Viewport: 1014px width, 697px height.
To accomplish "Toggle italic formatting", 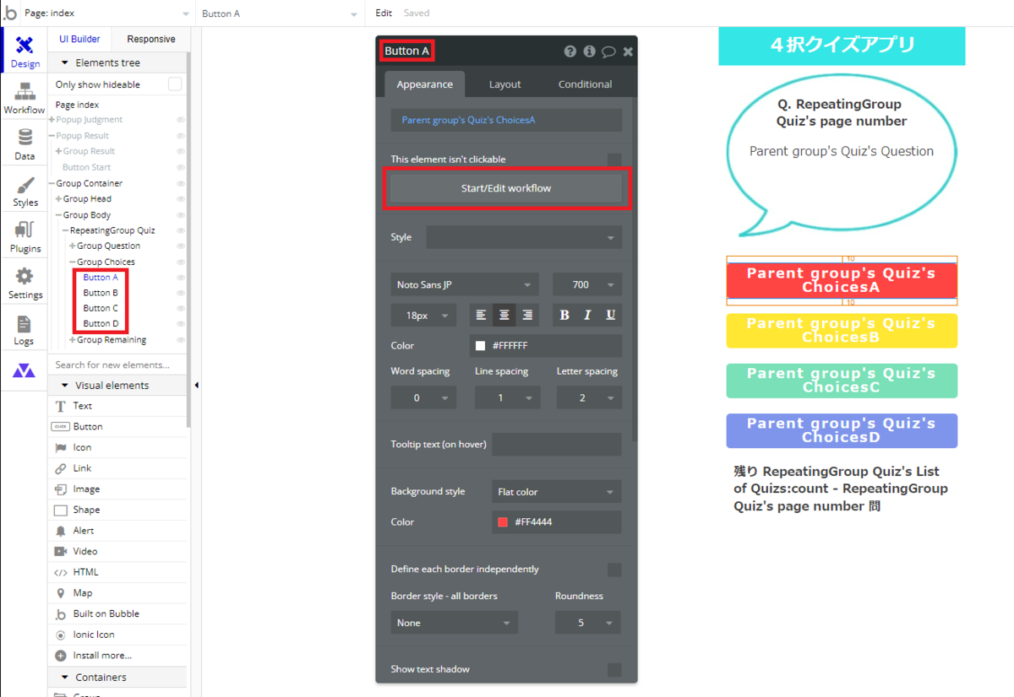I will pyautogui.click(x=587, y=315).
